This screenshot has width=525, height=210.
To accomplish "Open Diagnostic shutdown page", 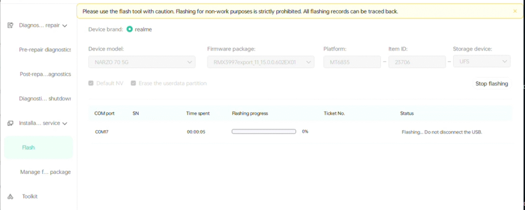I will coord(45,98).
